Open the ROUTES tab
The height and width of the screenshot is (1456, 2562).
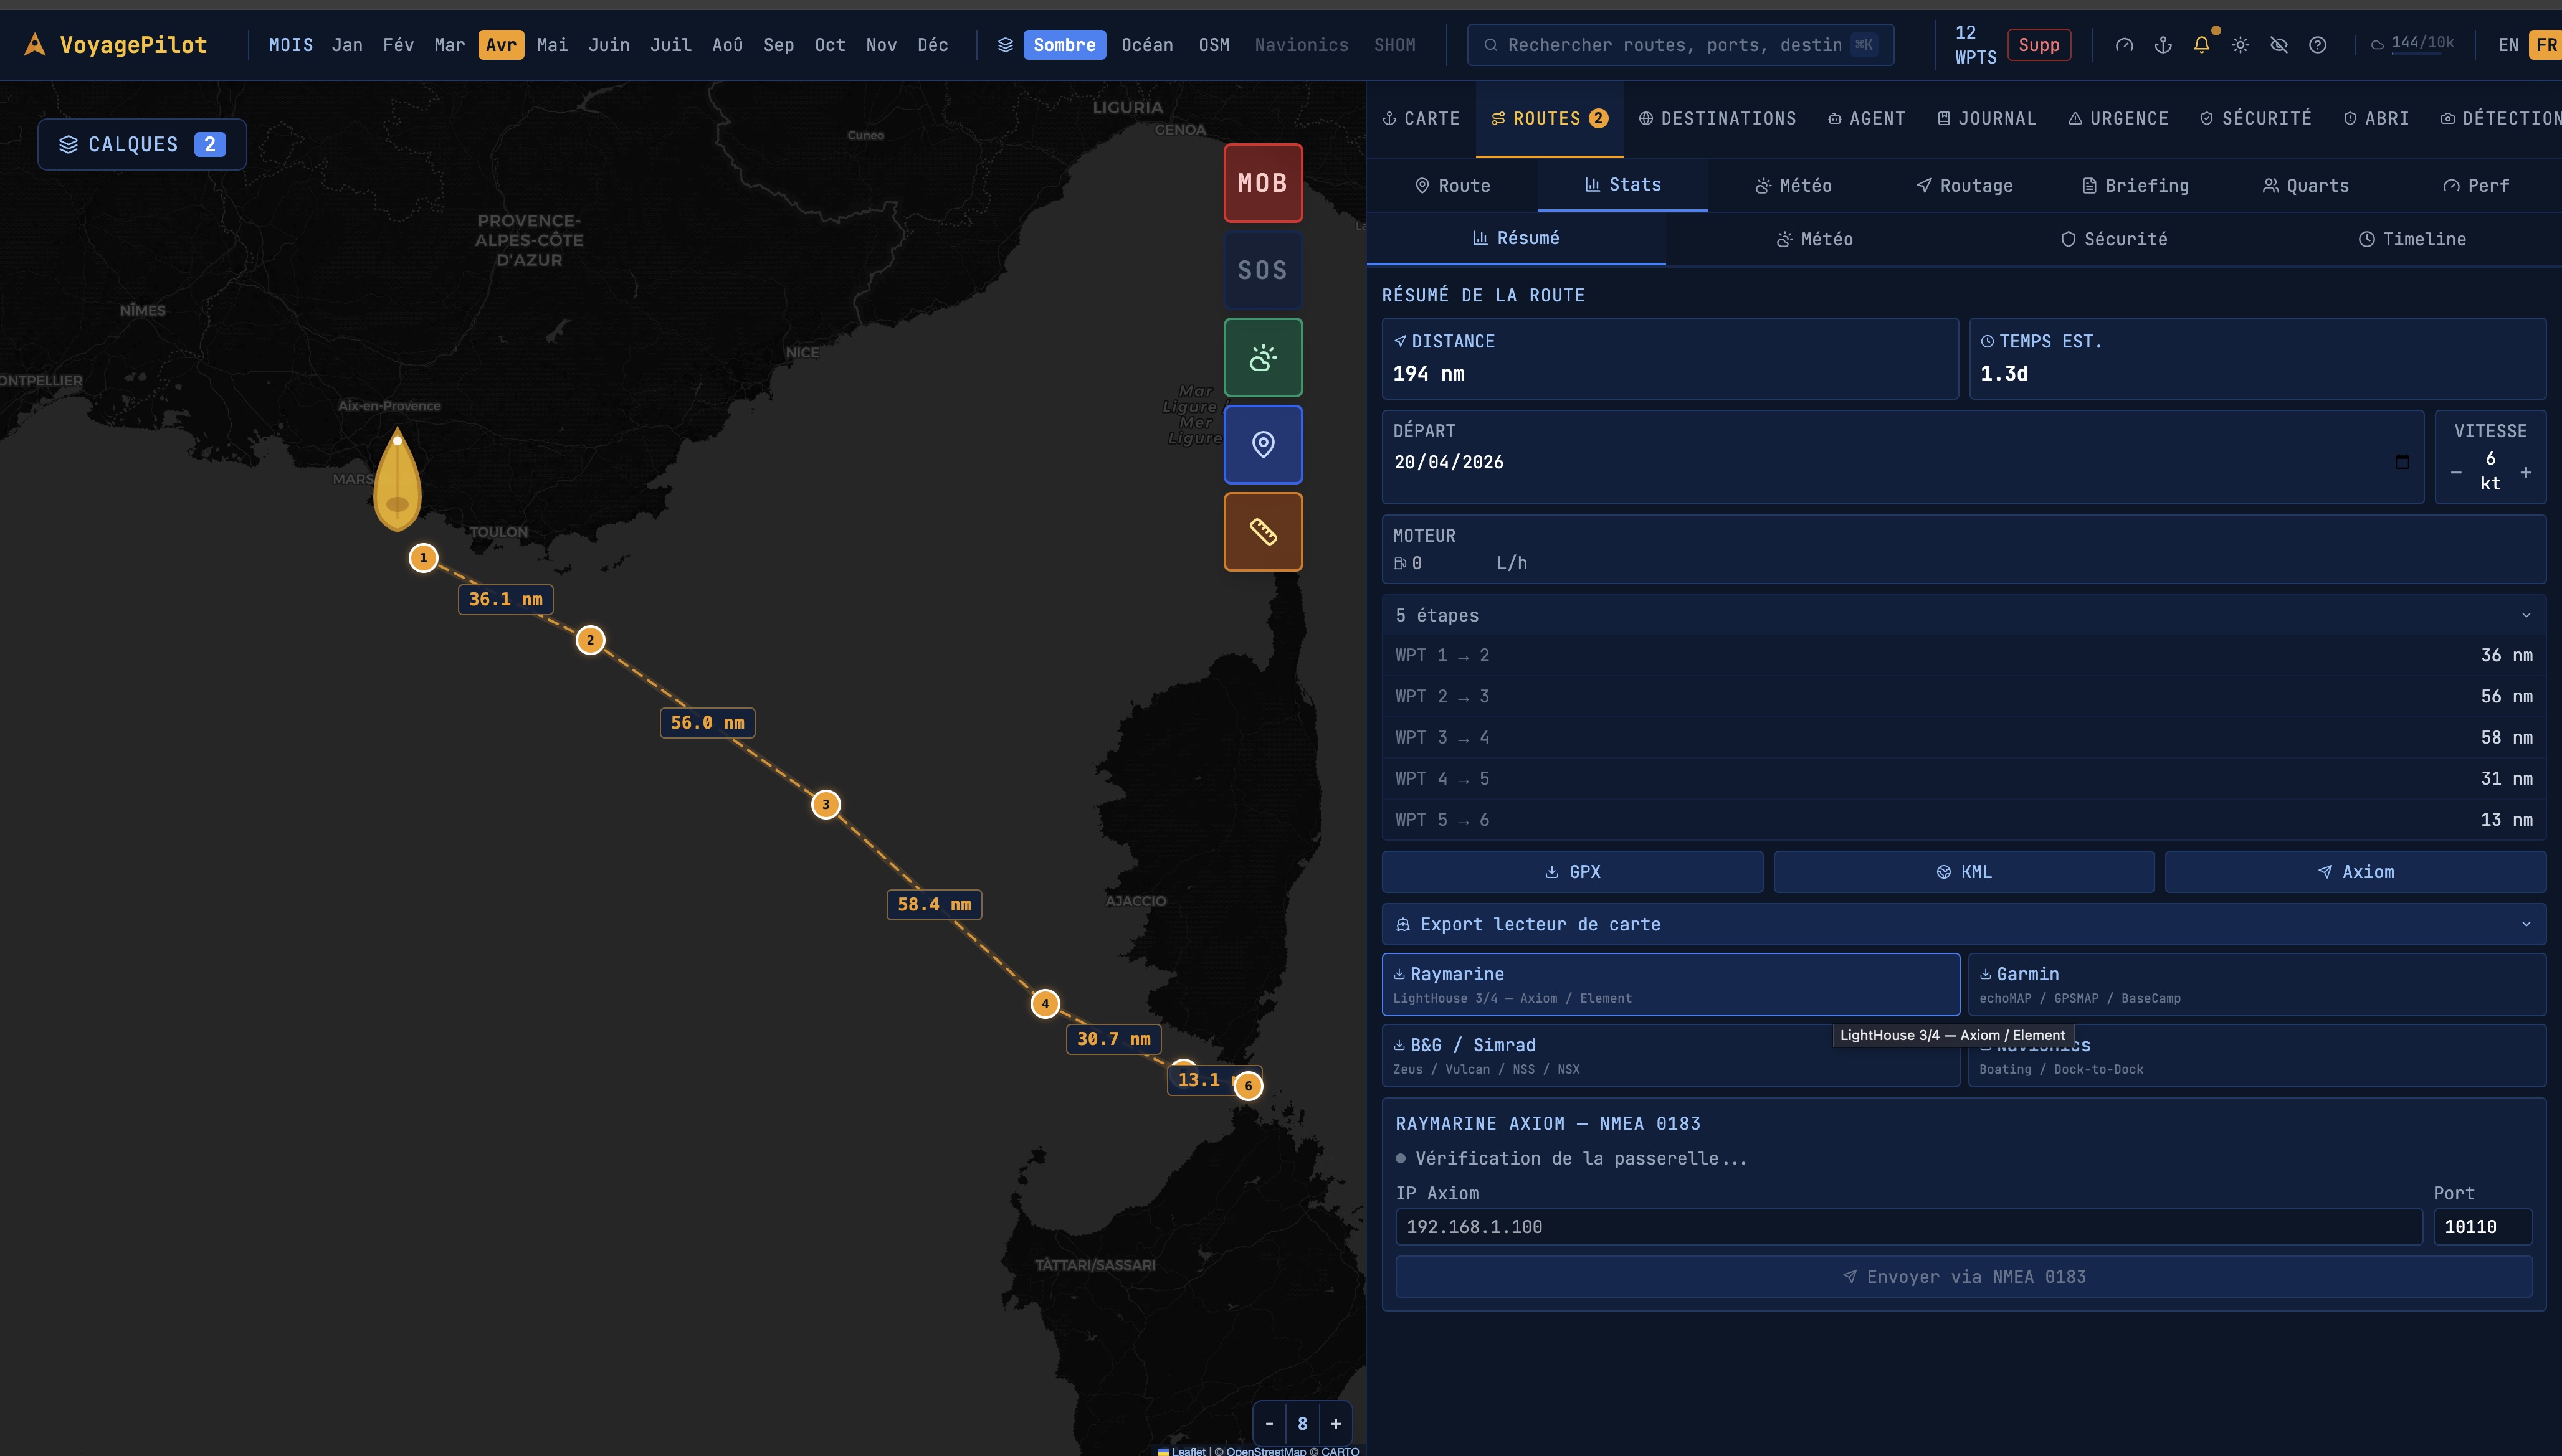coord(1549,118)
